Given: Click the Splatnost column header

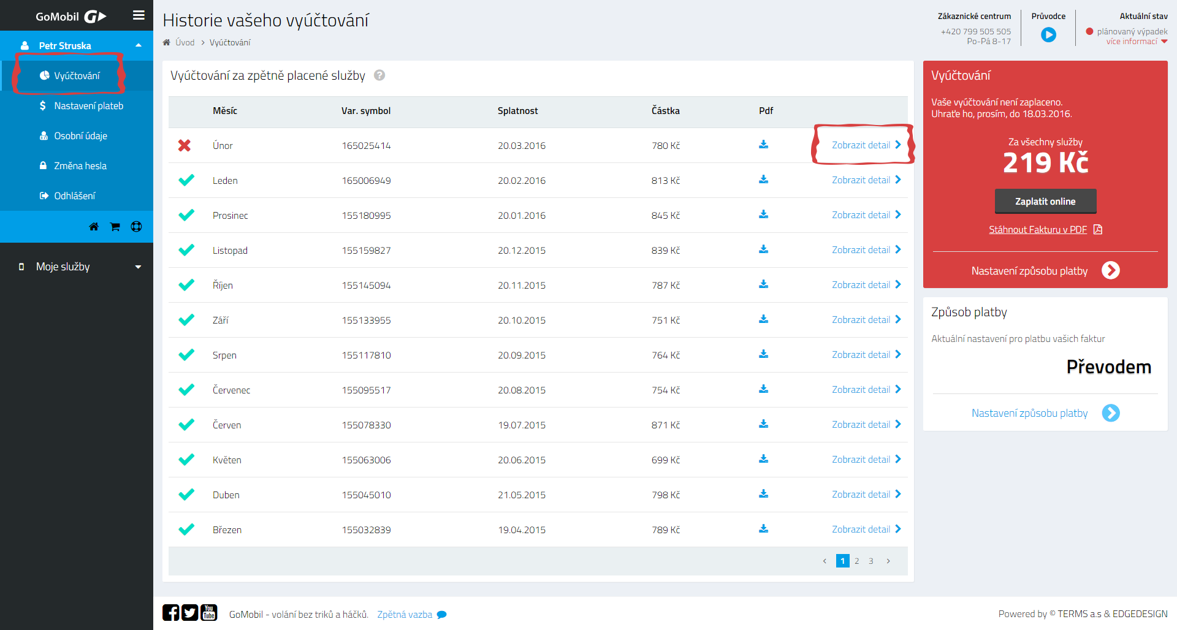Looking at the screenshot, I should (x=518, y=111).
